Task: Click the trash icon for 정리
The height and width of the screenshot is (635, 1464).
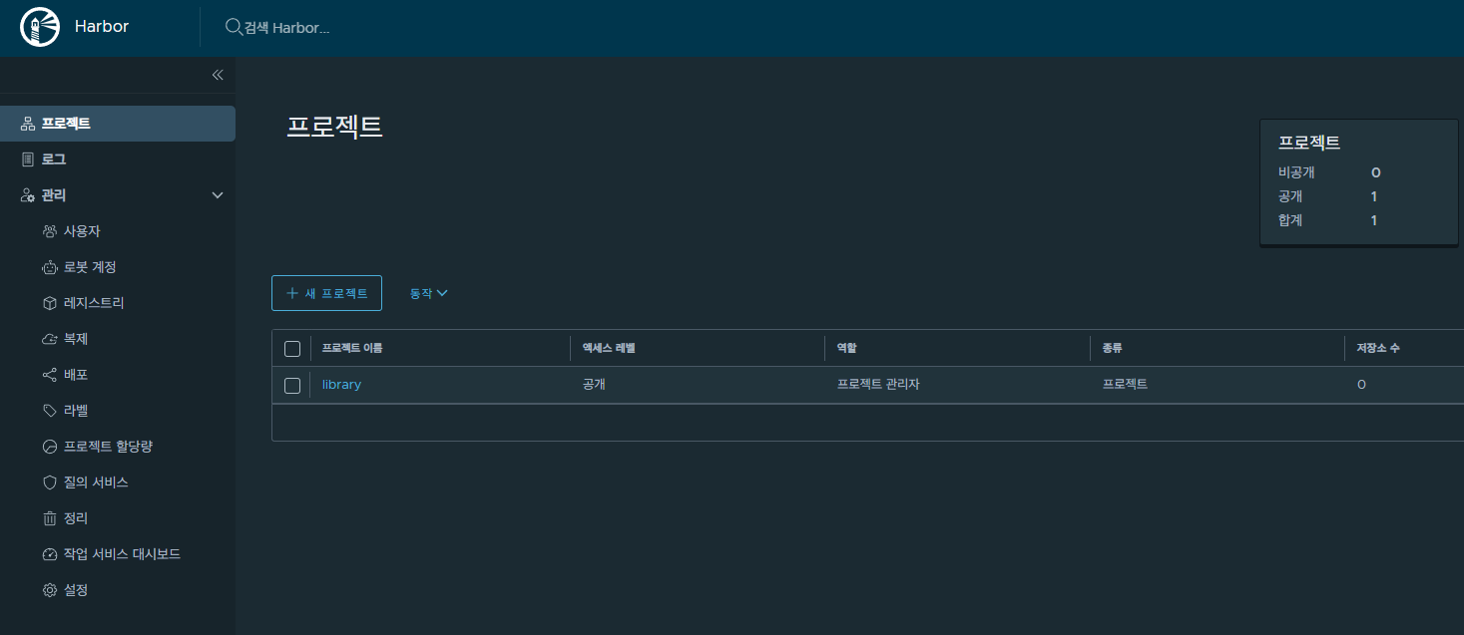Action: pyautogui.click(x=50, y=518)
